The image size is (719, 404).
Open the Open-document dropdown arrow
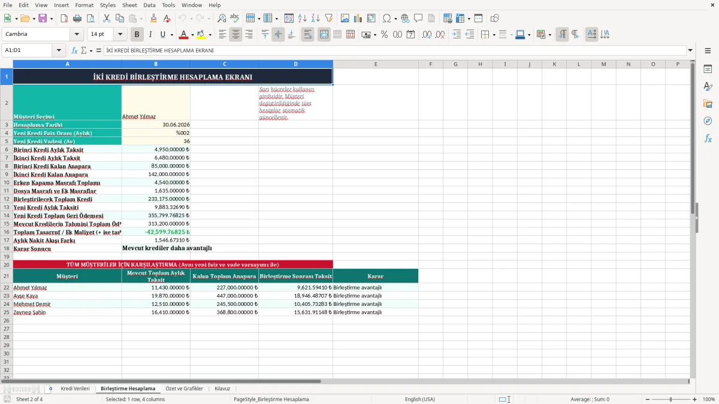(34, 19)
